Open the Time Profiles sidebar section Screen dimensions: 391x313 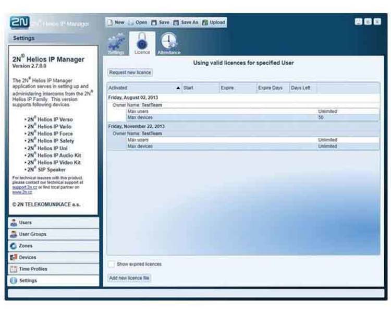click(x=53, y=269)
